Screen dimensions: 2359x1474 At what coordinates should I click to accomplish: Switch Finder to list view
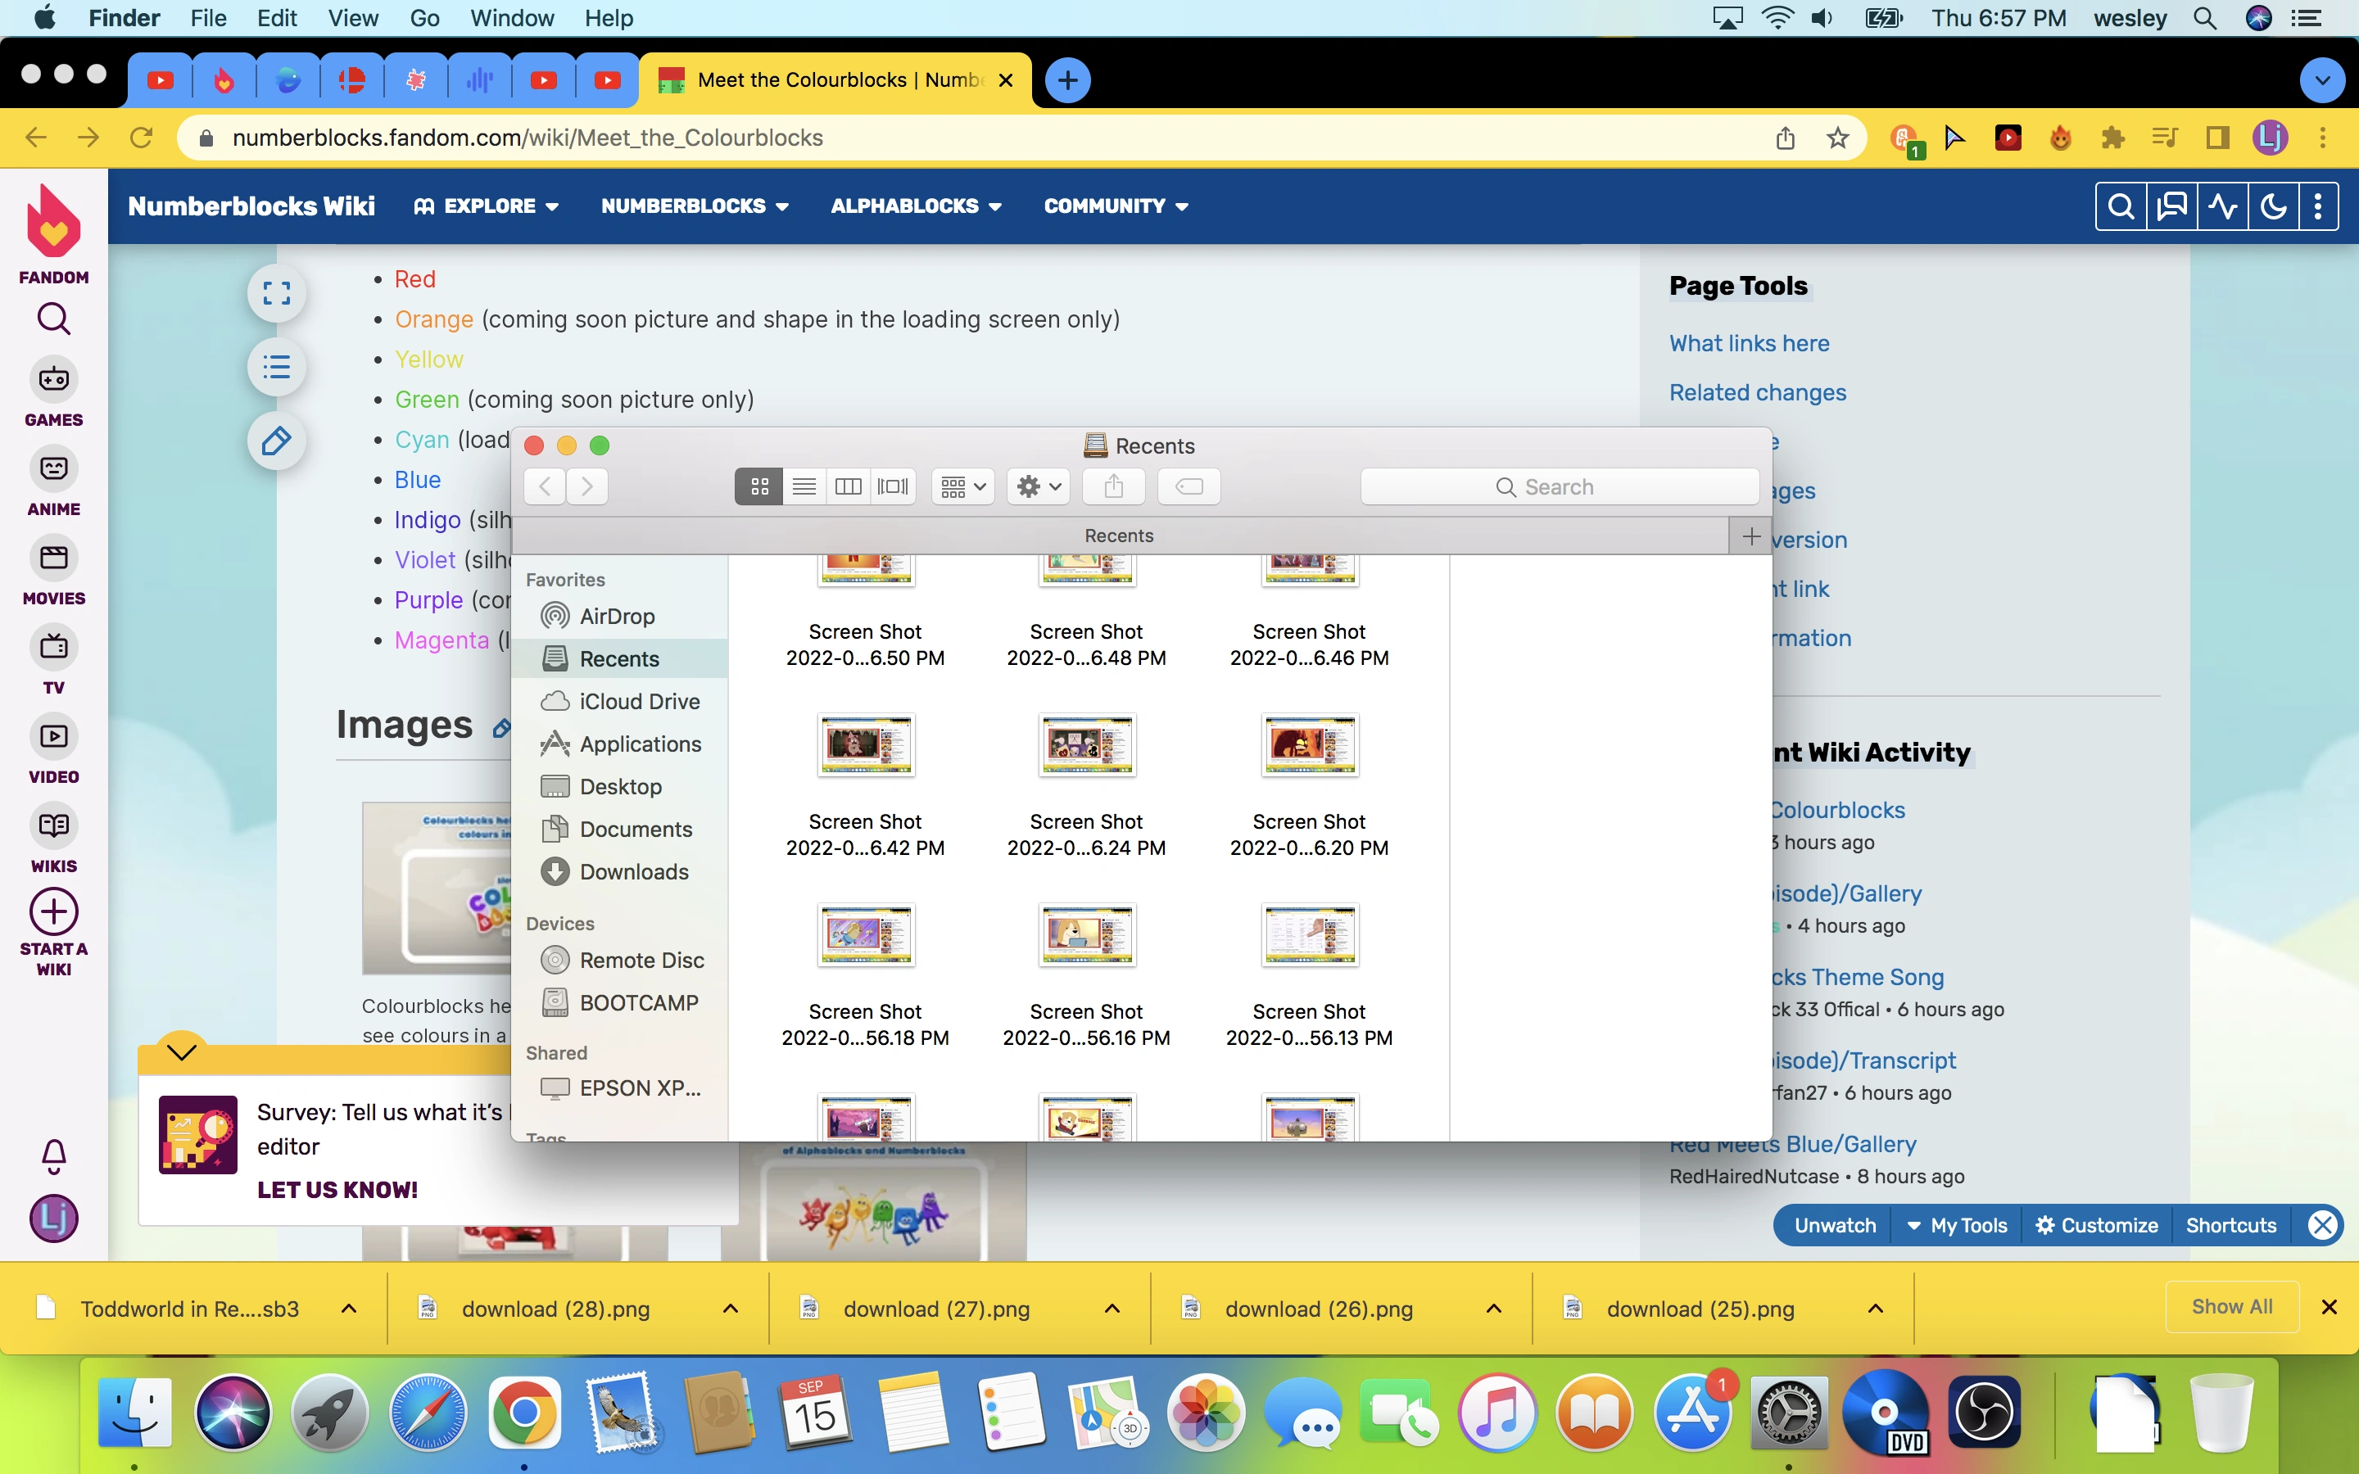coord(804,486)
